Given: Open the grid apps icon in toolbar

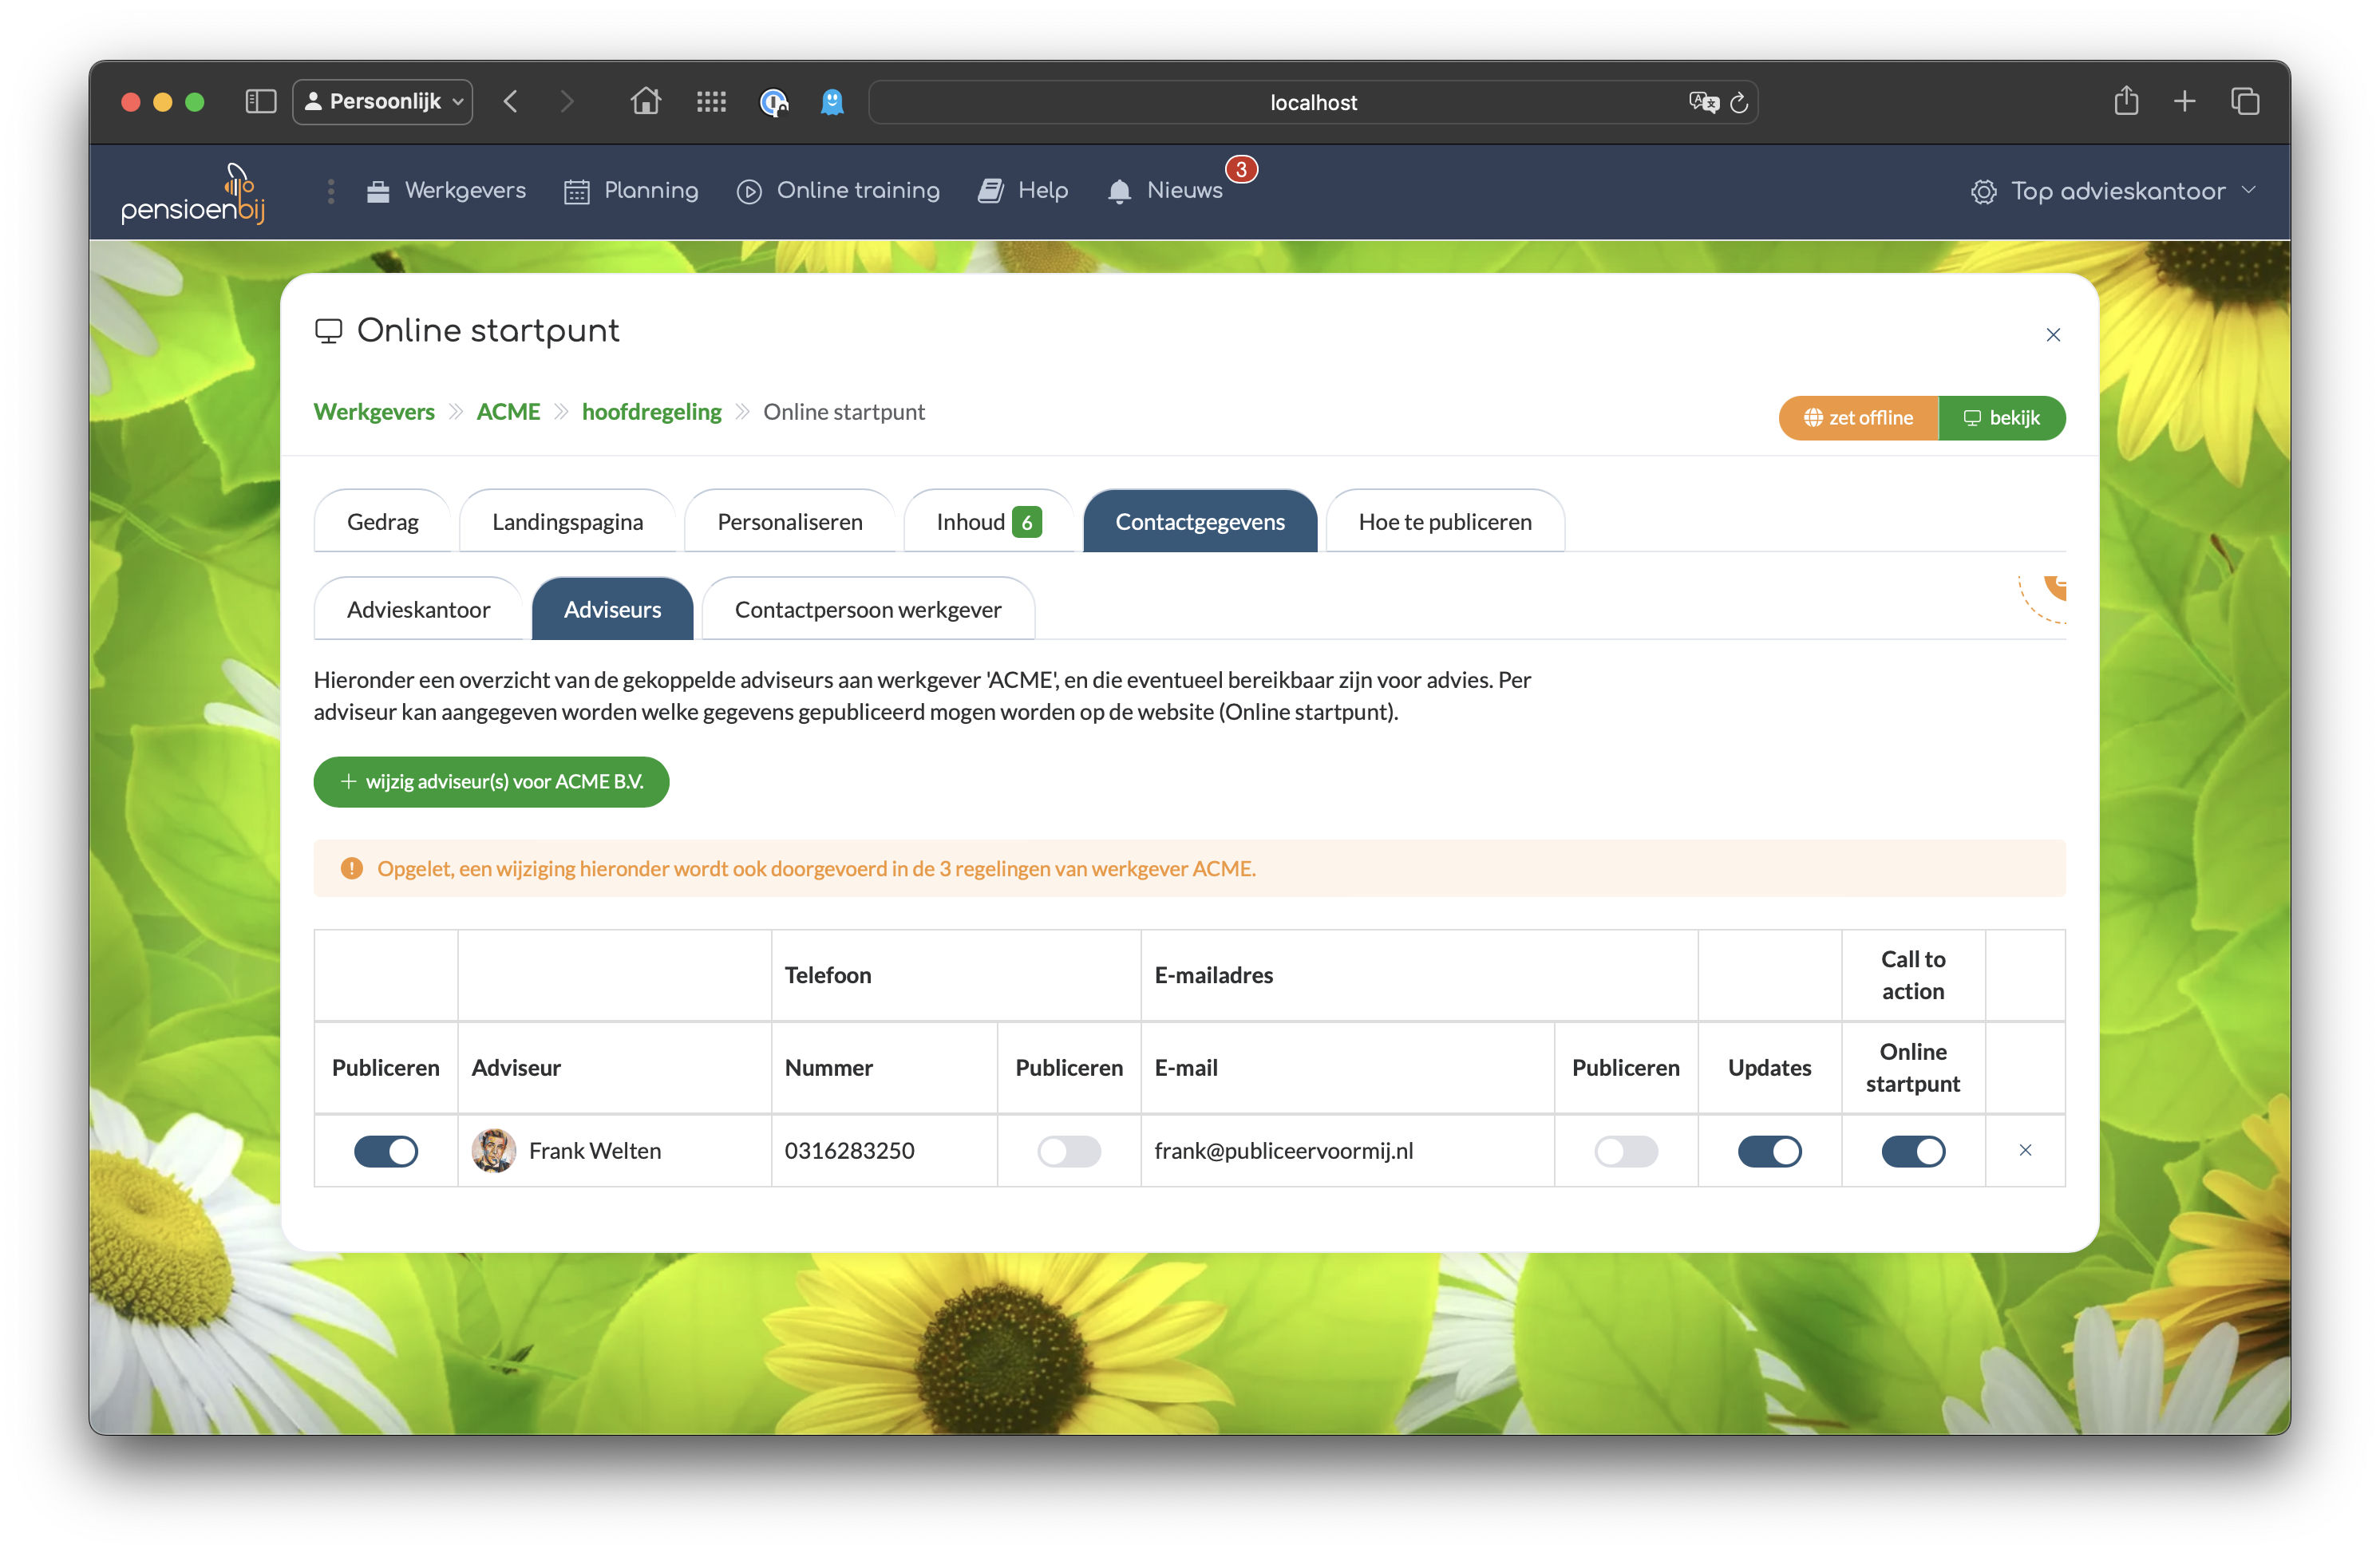Looking at the screenshot, I should (x=711, y=101).
